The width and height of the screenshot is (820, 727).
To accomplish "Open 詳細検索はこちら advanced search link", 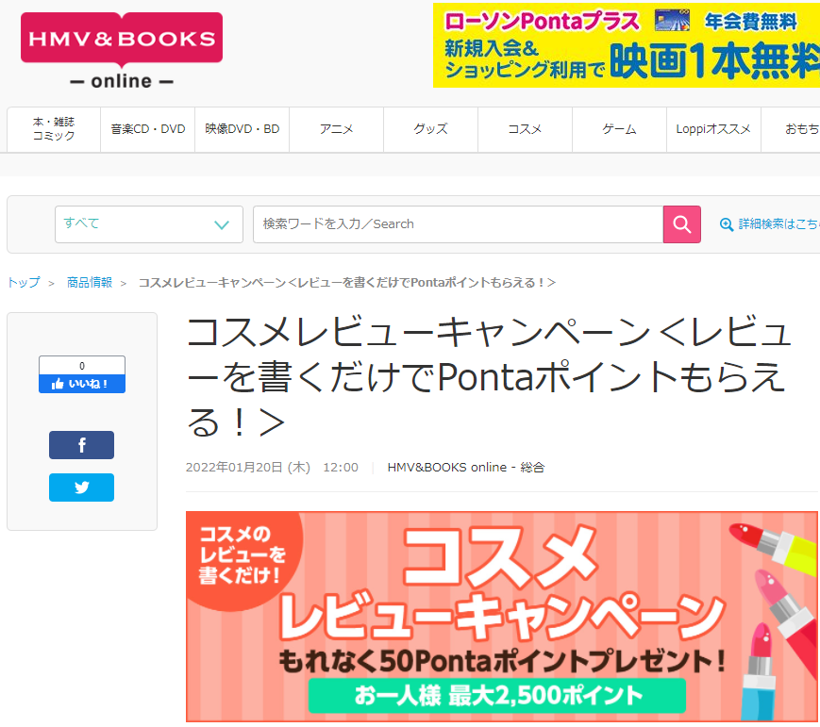I will click(x=769, y=224).
